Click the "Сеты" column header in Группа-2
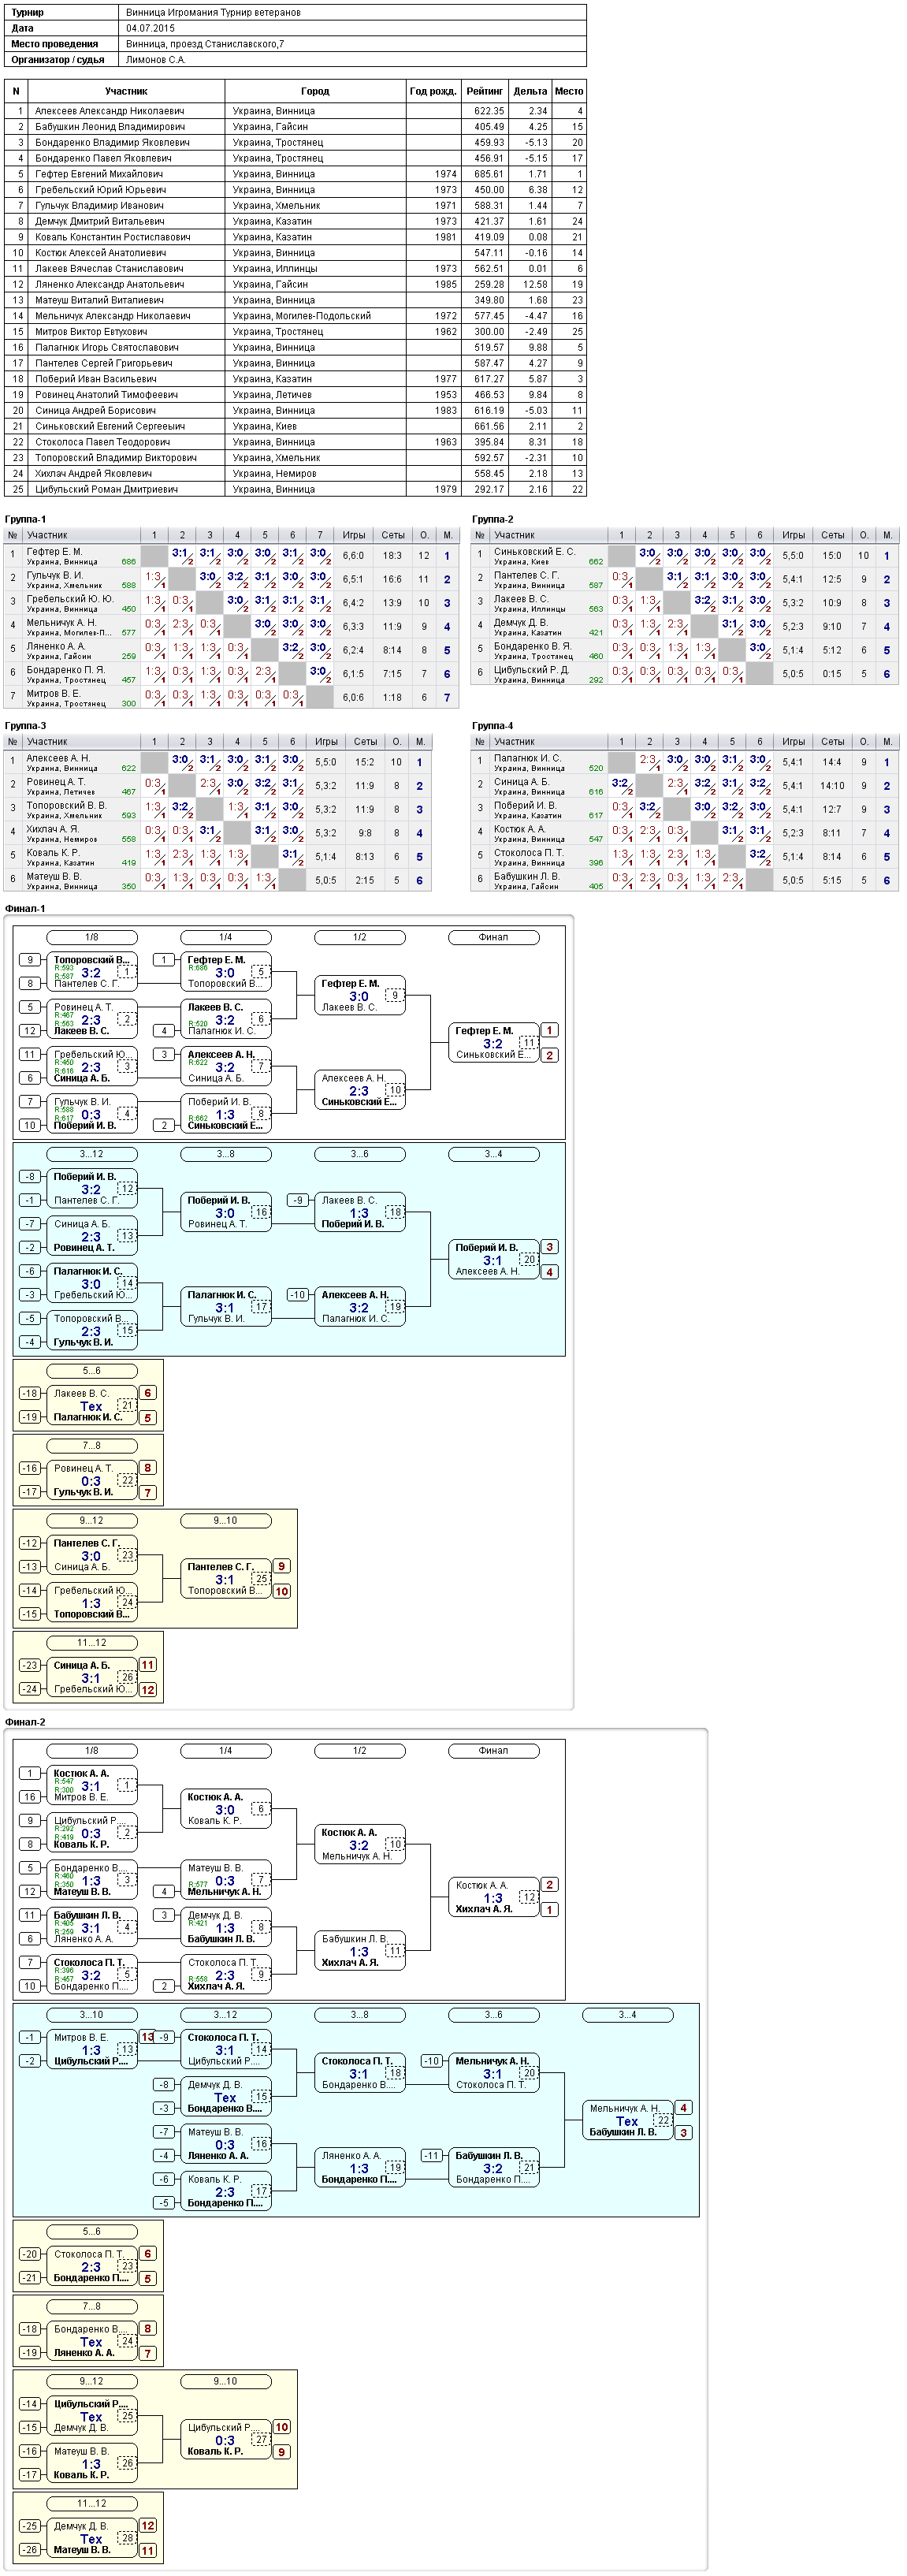This screenshot has width=907, height=2576. pyautogui.click(x=832, y=535)
